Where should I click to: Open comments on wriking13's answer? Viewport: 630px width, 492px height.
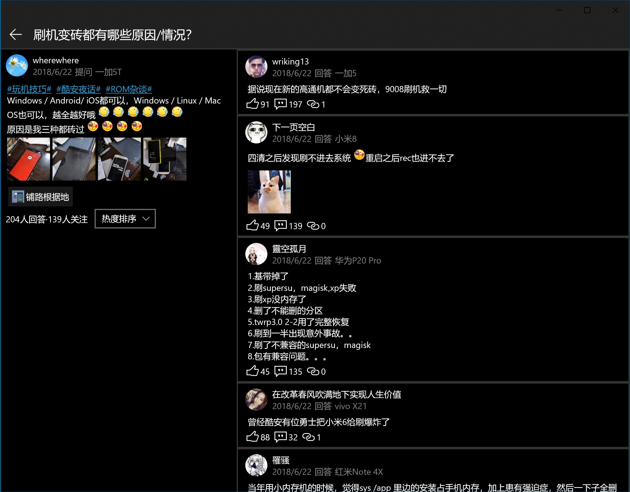[280, 104]
